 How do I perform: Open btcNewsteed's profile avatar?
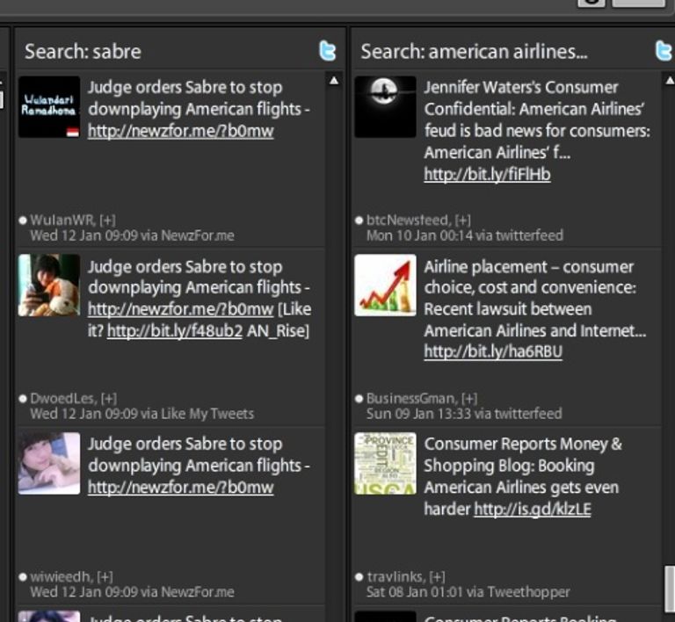point(385,107)
